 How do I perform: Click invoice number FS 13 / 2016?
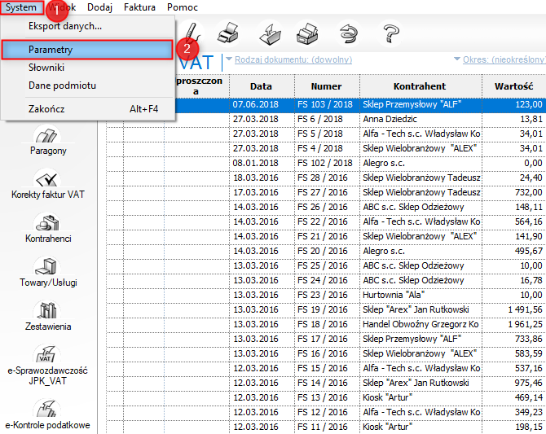click(323, 397)
